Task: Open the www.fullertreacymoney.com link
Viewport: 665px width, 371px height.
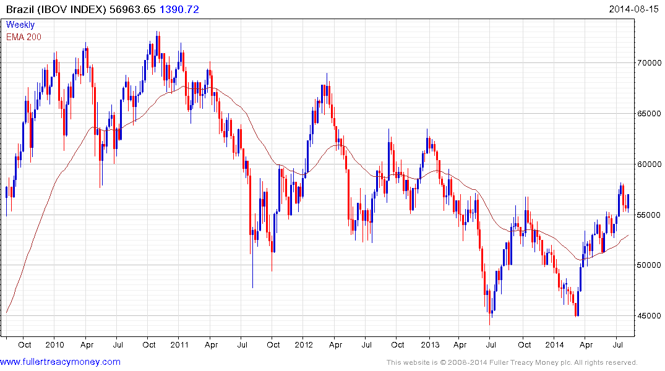Action: coord(60,362)
